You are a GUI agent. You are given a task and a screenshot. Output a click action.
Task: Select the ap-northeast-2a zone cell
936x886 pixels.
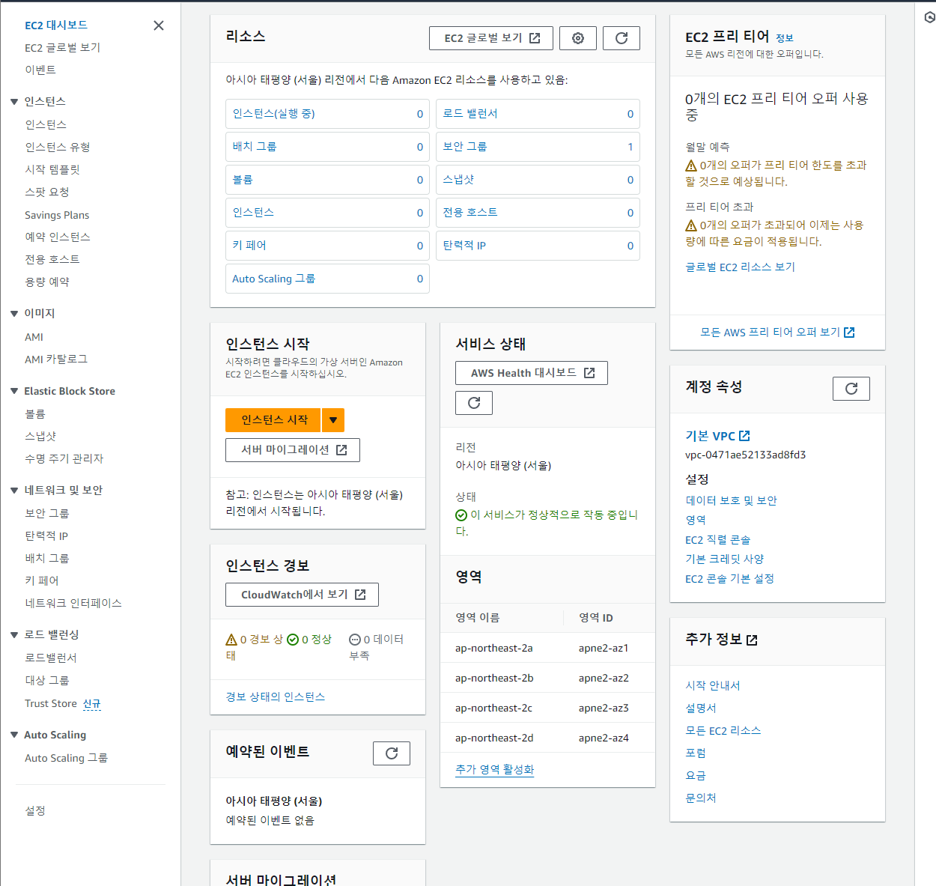[494, 649]
